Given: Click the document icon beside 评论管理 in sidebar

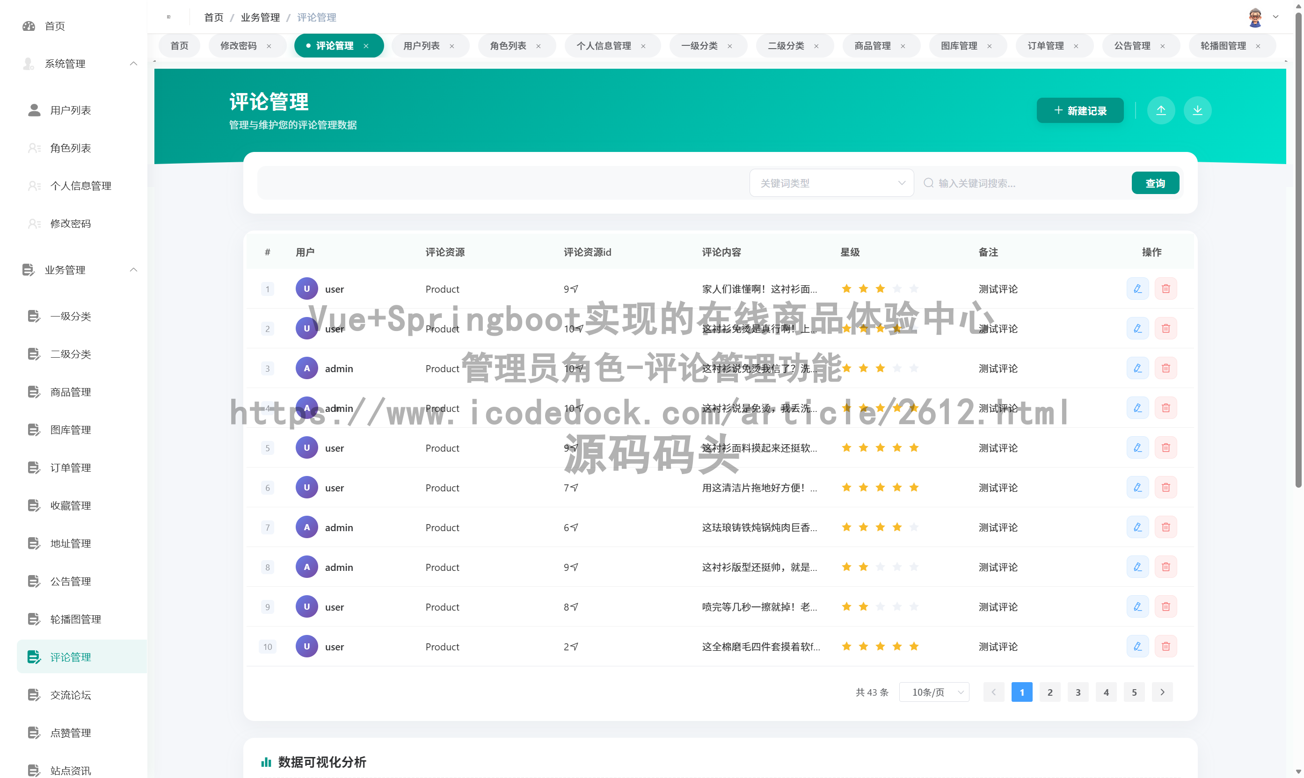Looking at the screenshot, I should [x=34, y=656].
